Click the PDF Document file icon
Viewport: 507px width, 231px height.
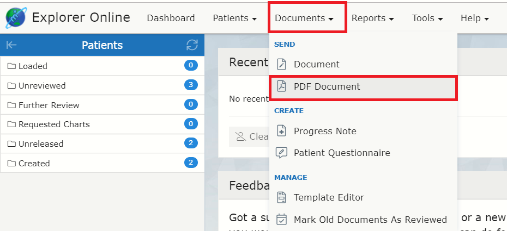282,86
